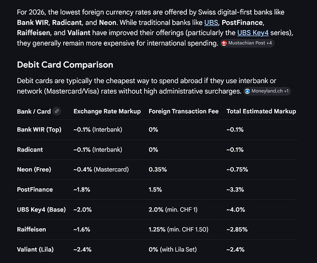The image size is (317, 263).
Task: Follow the UBS Key4 series link
Action: [x=255, y=33]
